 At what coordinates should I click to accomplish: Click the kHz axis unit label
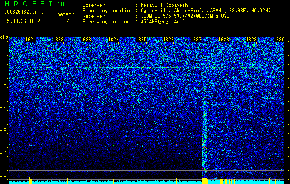click(4, 37)
